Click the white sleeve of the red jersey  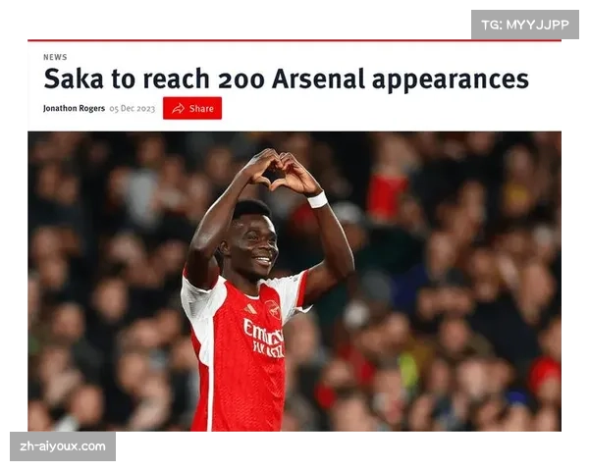(199, 306)
